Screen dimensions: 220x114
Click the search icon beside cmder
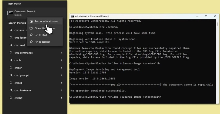(11, 68)
